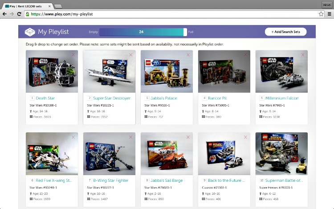
Task: Open a new browser tab
Action: pos(58,6)
